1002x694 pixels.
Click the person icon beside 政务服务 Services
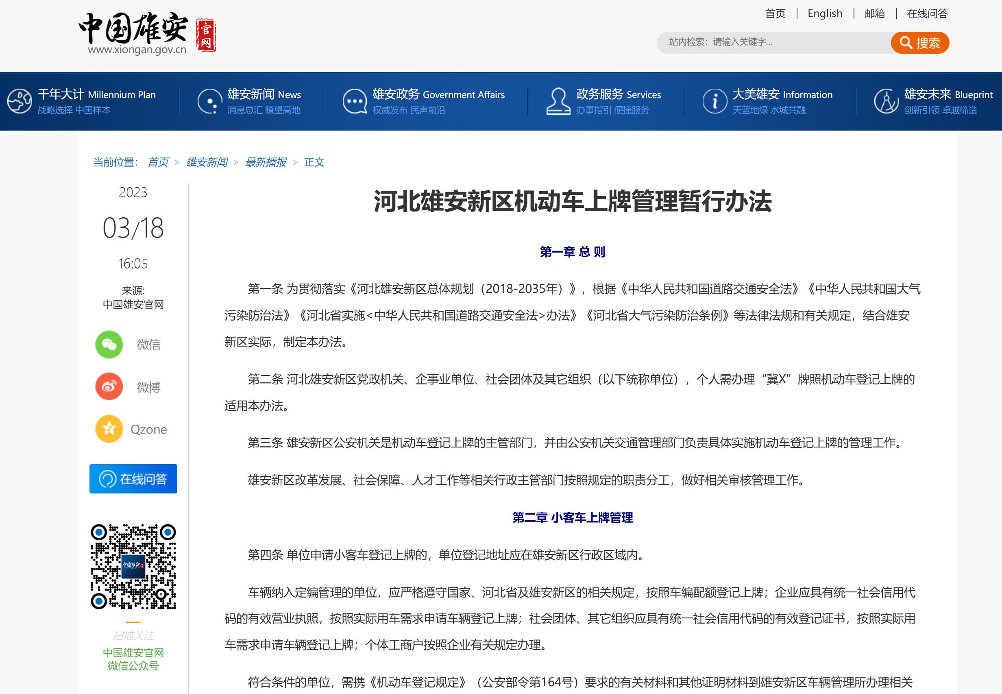pyautogui.click(x=558, y=101)
